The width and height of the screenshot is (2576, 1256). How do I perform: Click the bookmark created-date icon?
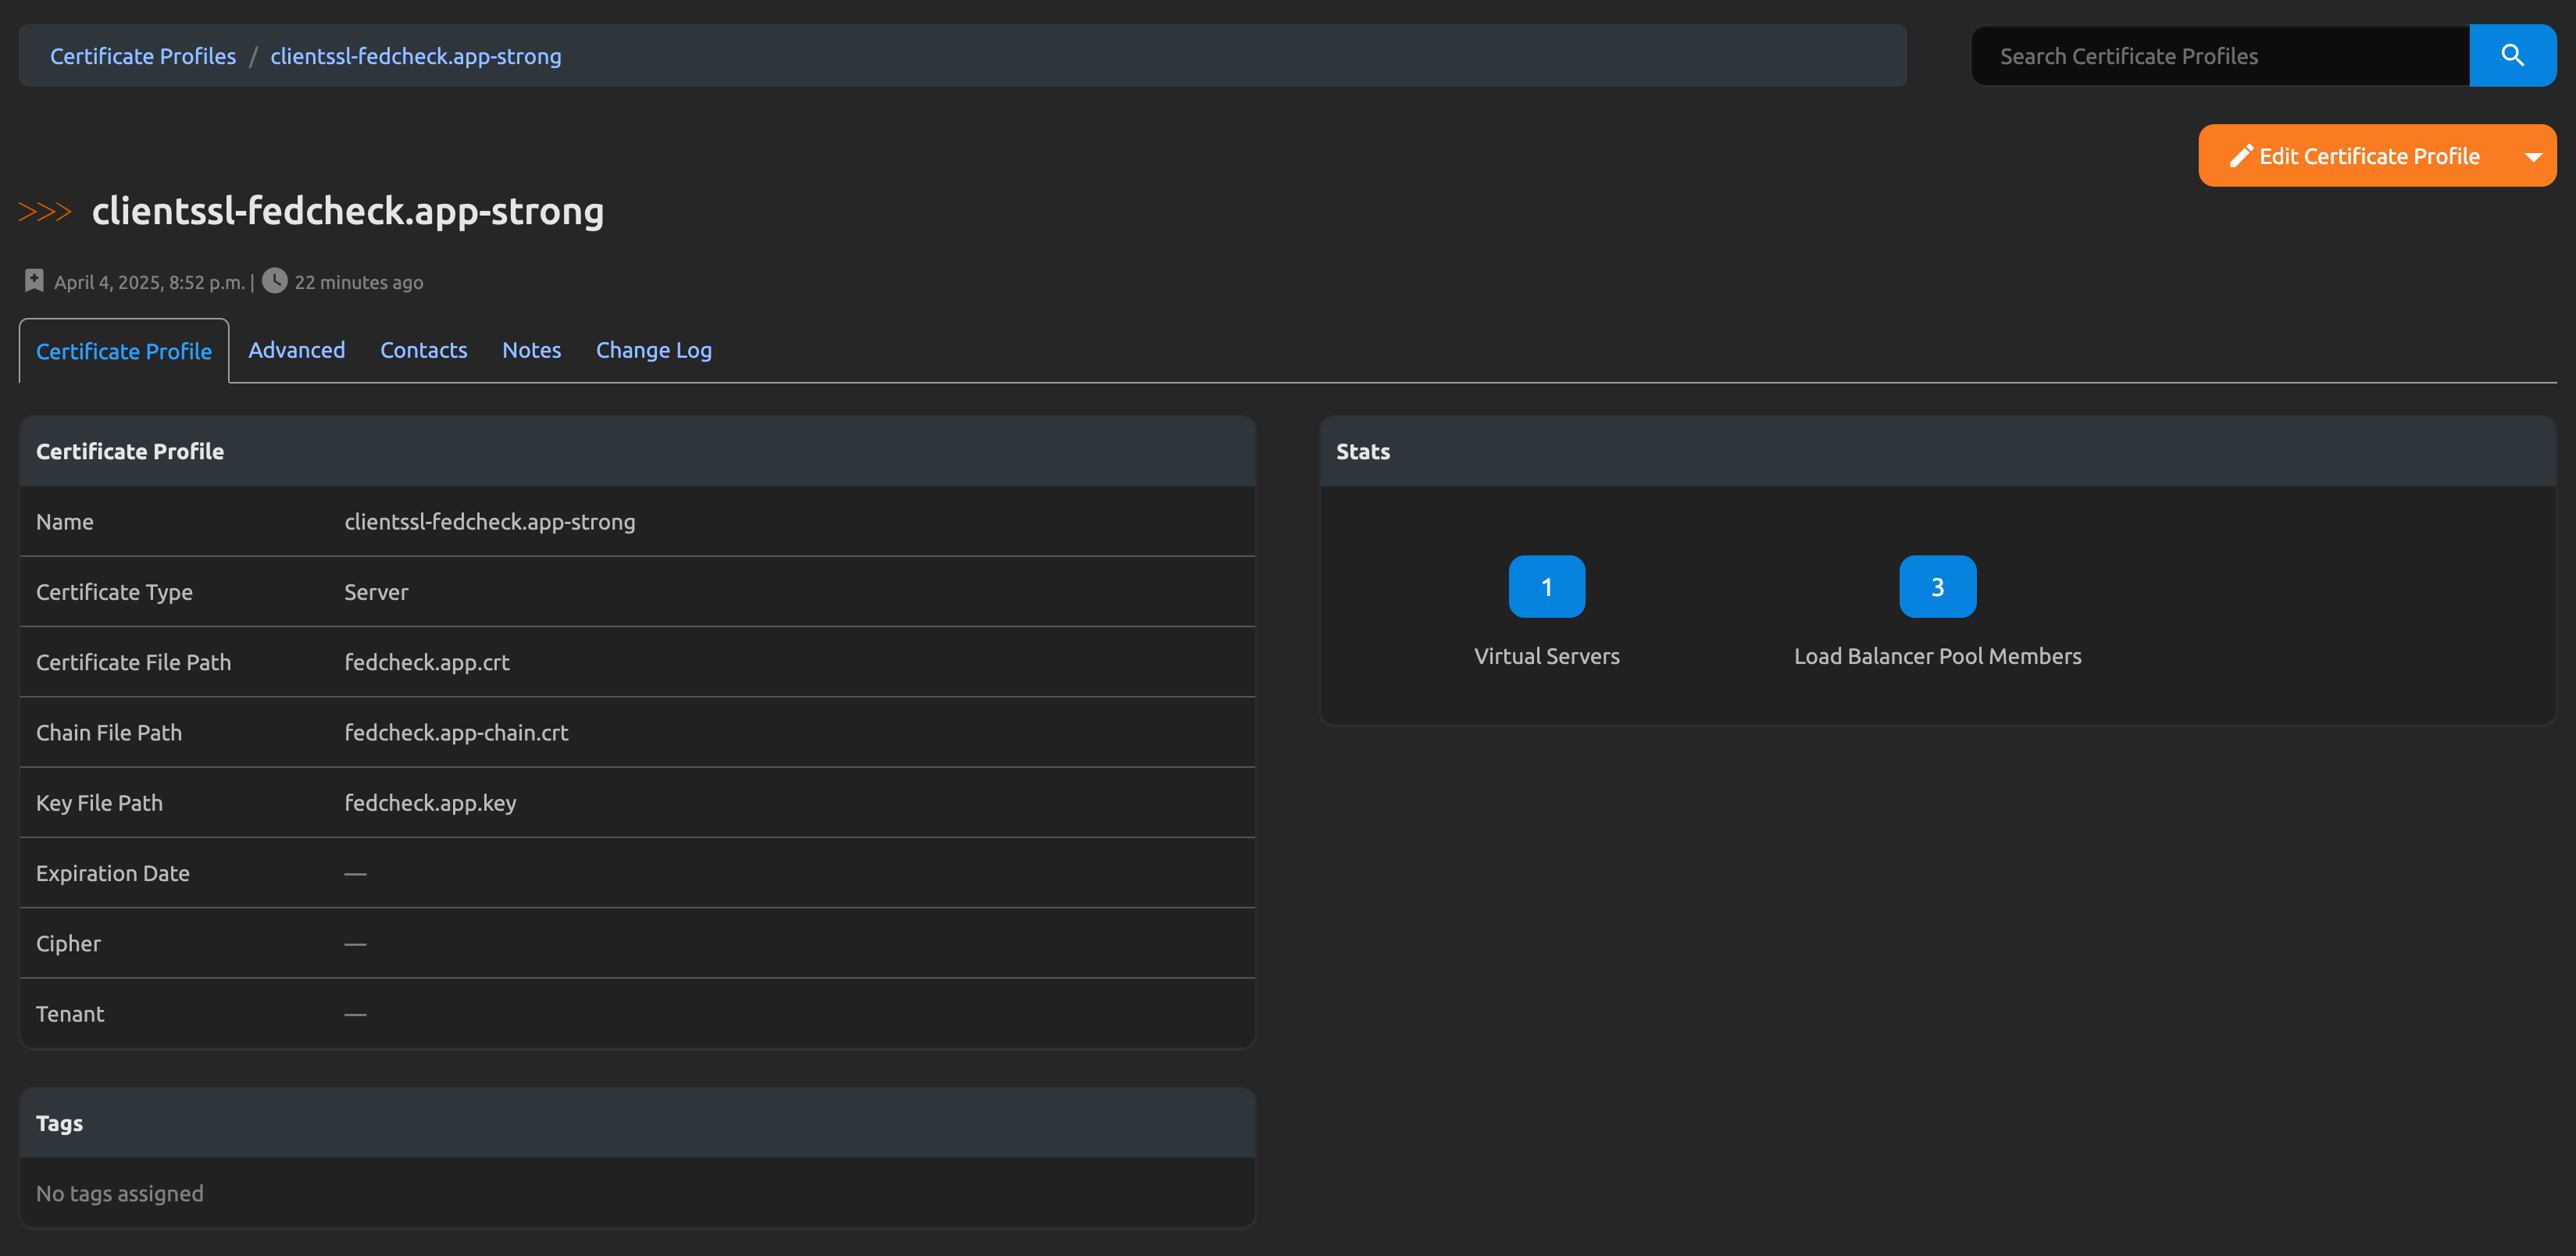[34, 281]
